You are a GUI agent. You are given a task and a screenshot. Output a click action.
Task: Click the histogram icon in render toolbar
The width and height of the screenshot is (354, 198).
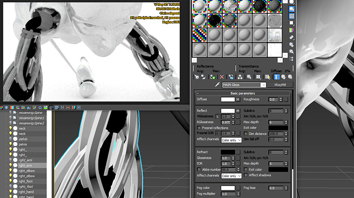point(29,107)
